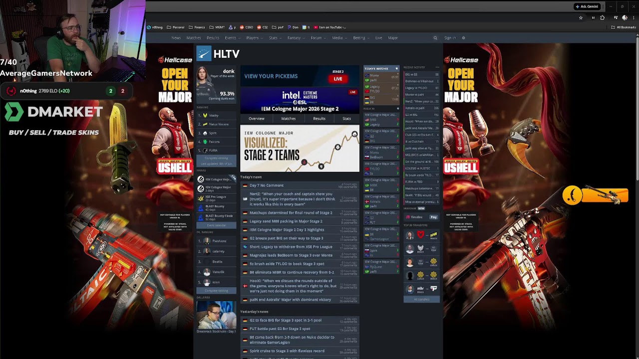Open the Don bookmark
This screenshot has width=639, height=359.
tap(293, 27)
